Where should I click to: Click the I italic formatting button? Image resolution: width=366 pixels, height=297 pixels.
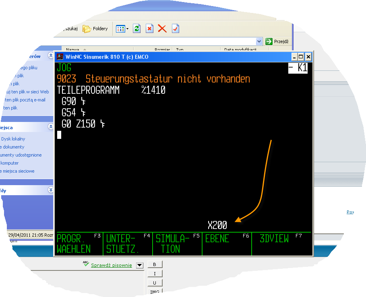[155, 274]
